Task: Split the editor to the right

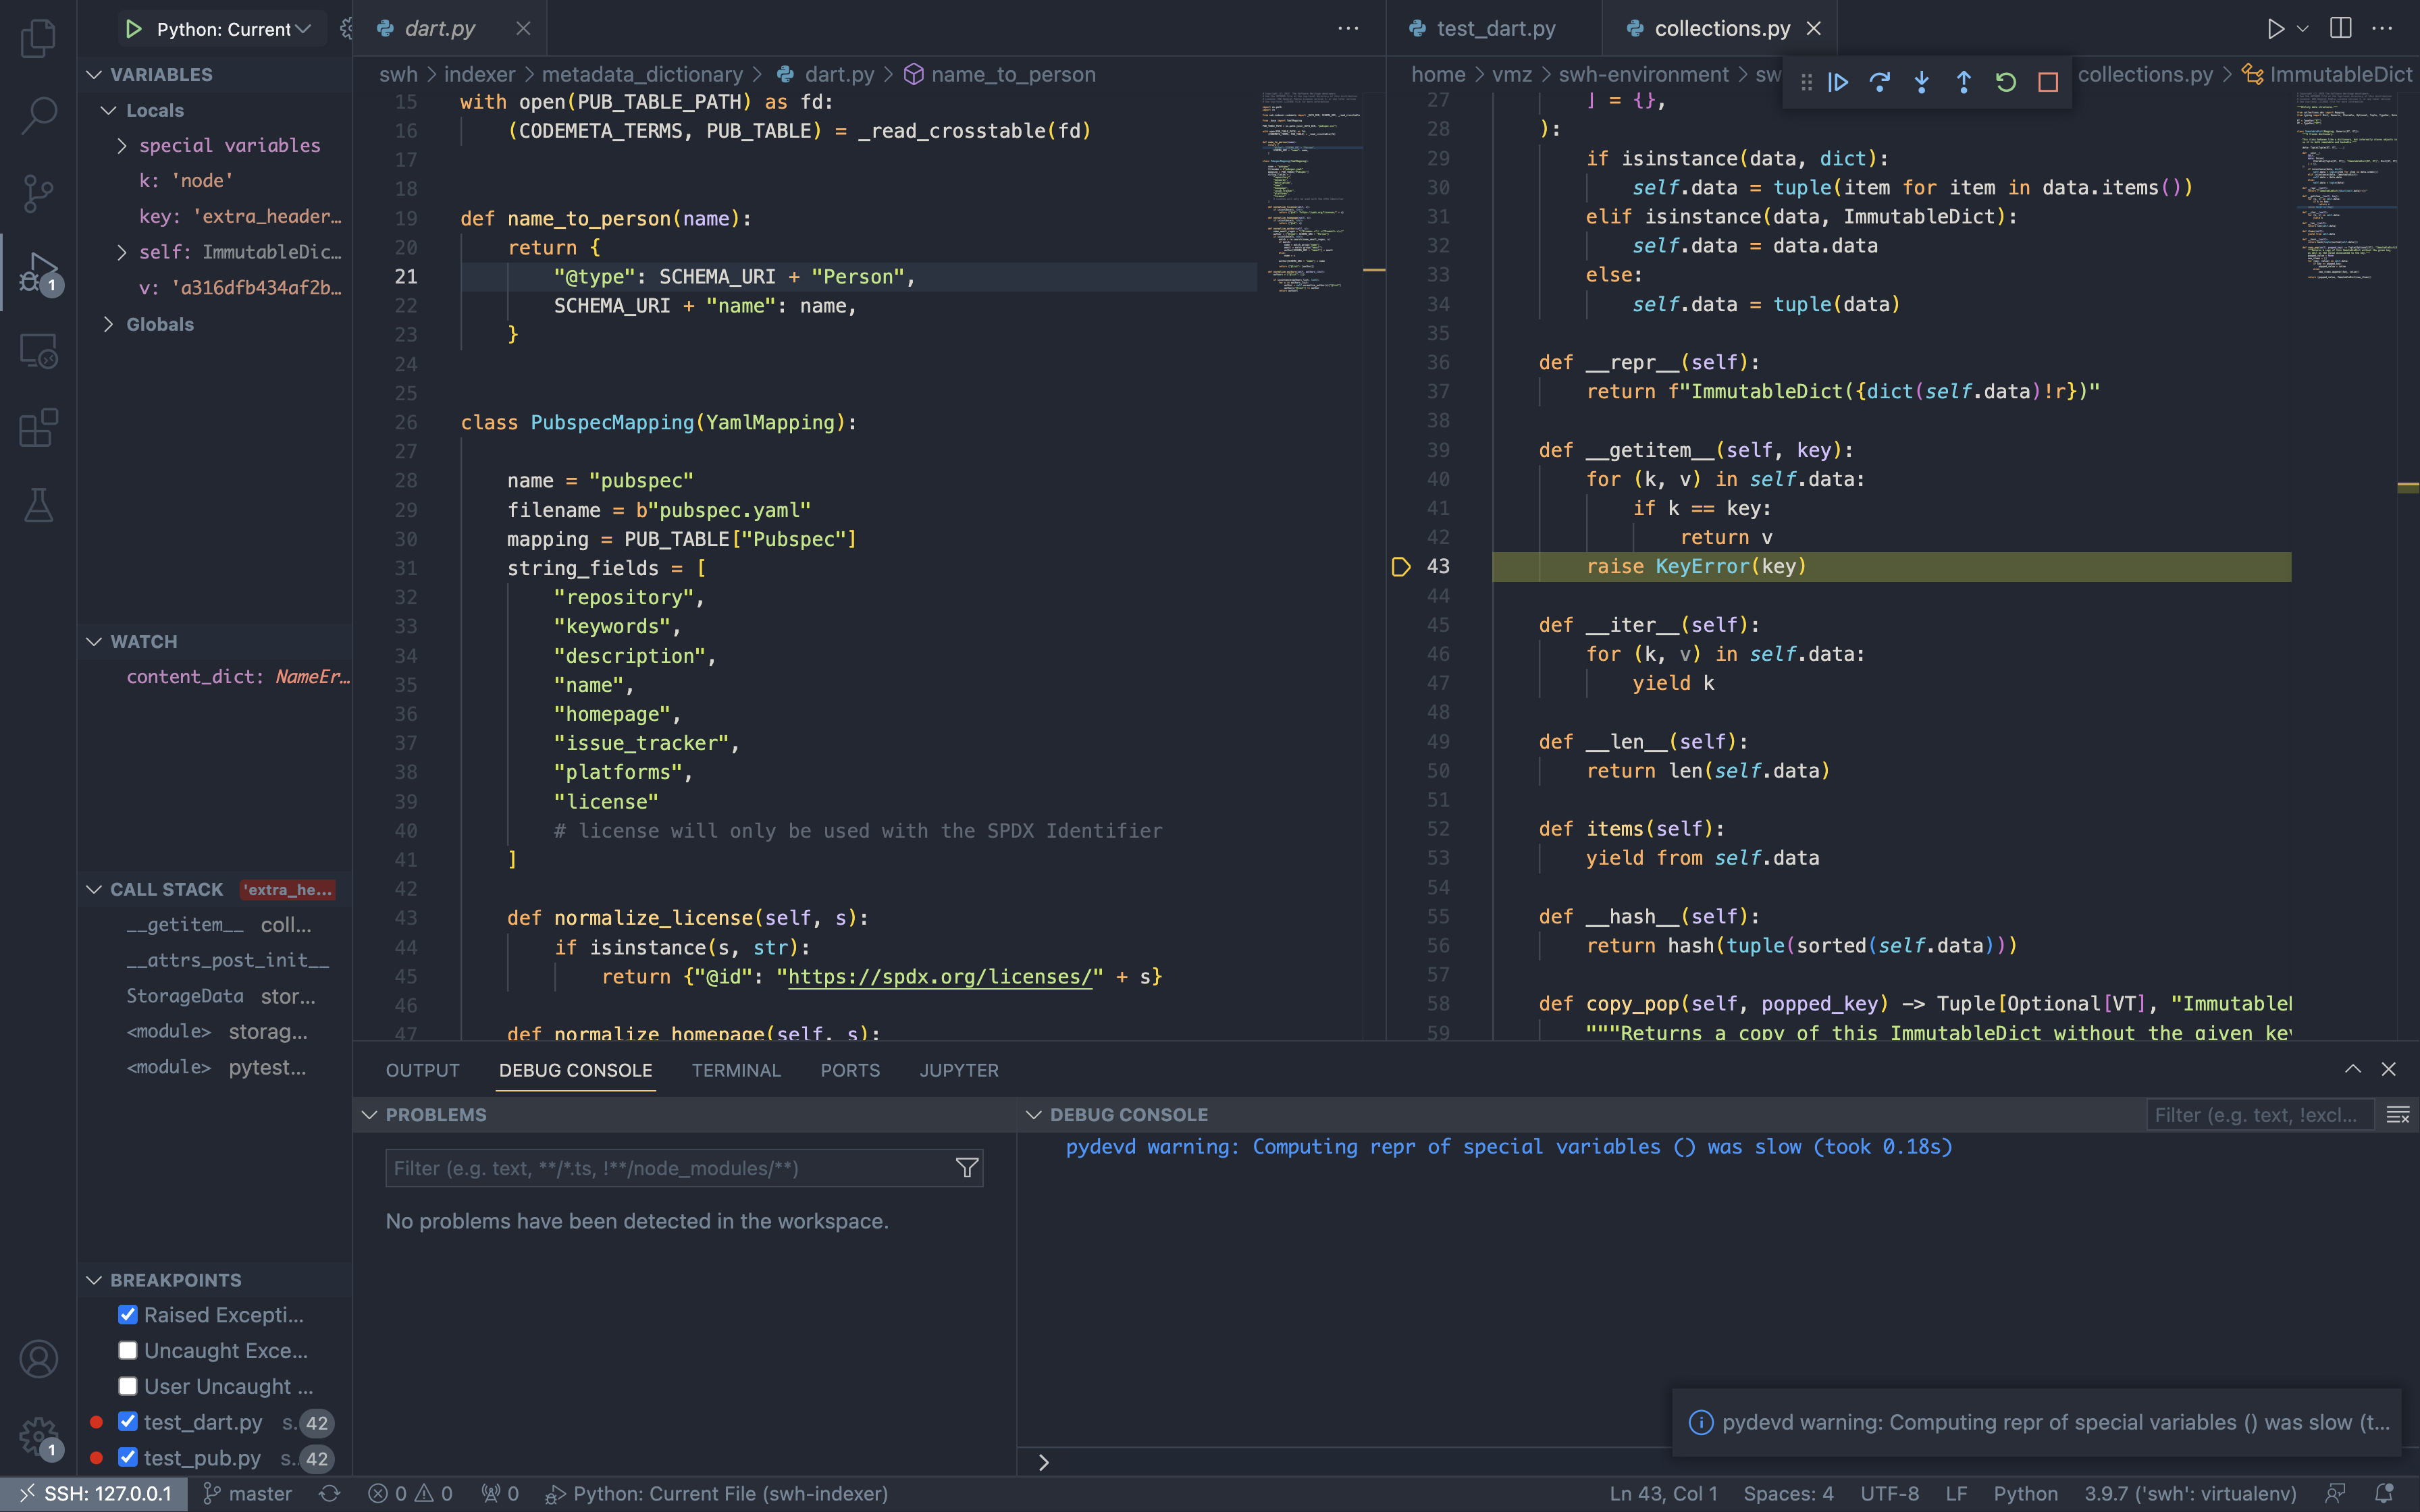Action: click(2341, 28)
